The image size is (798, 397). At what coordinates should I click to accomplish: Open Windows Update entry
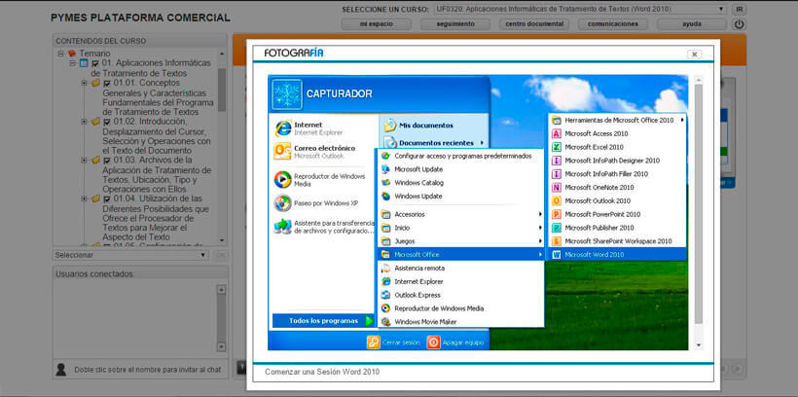[x=462, y=196]
